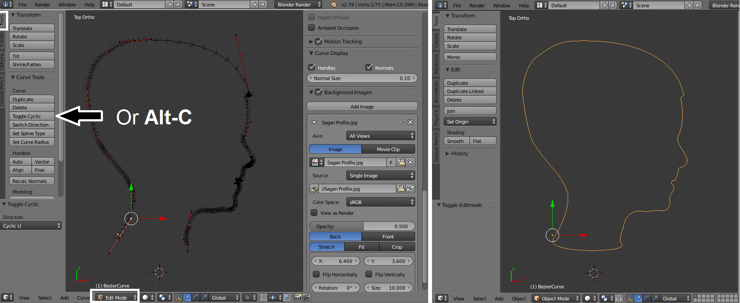This screenshot has width=740, height=303.
Task: Uncheck the Normals curve display checkbox
Action: tap(369, 68)
